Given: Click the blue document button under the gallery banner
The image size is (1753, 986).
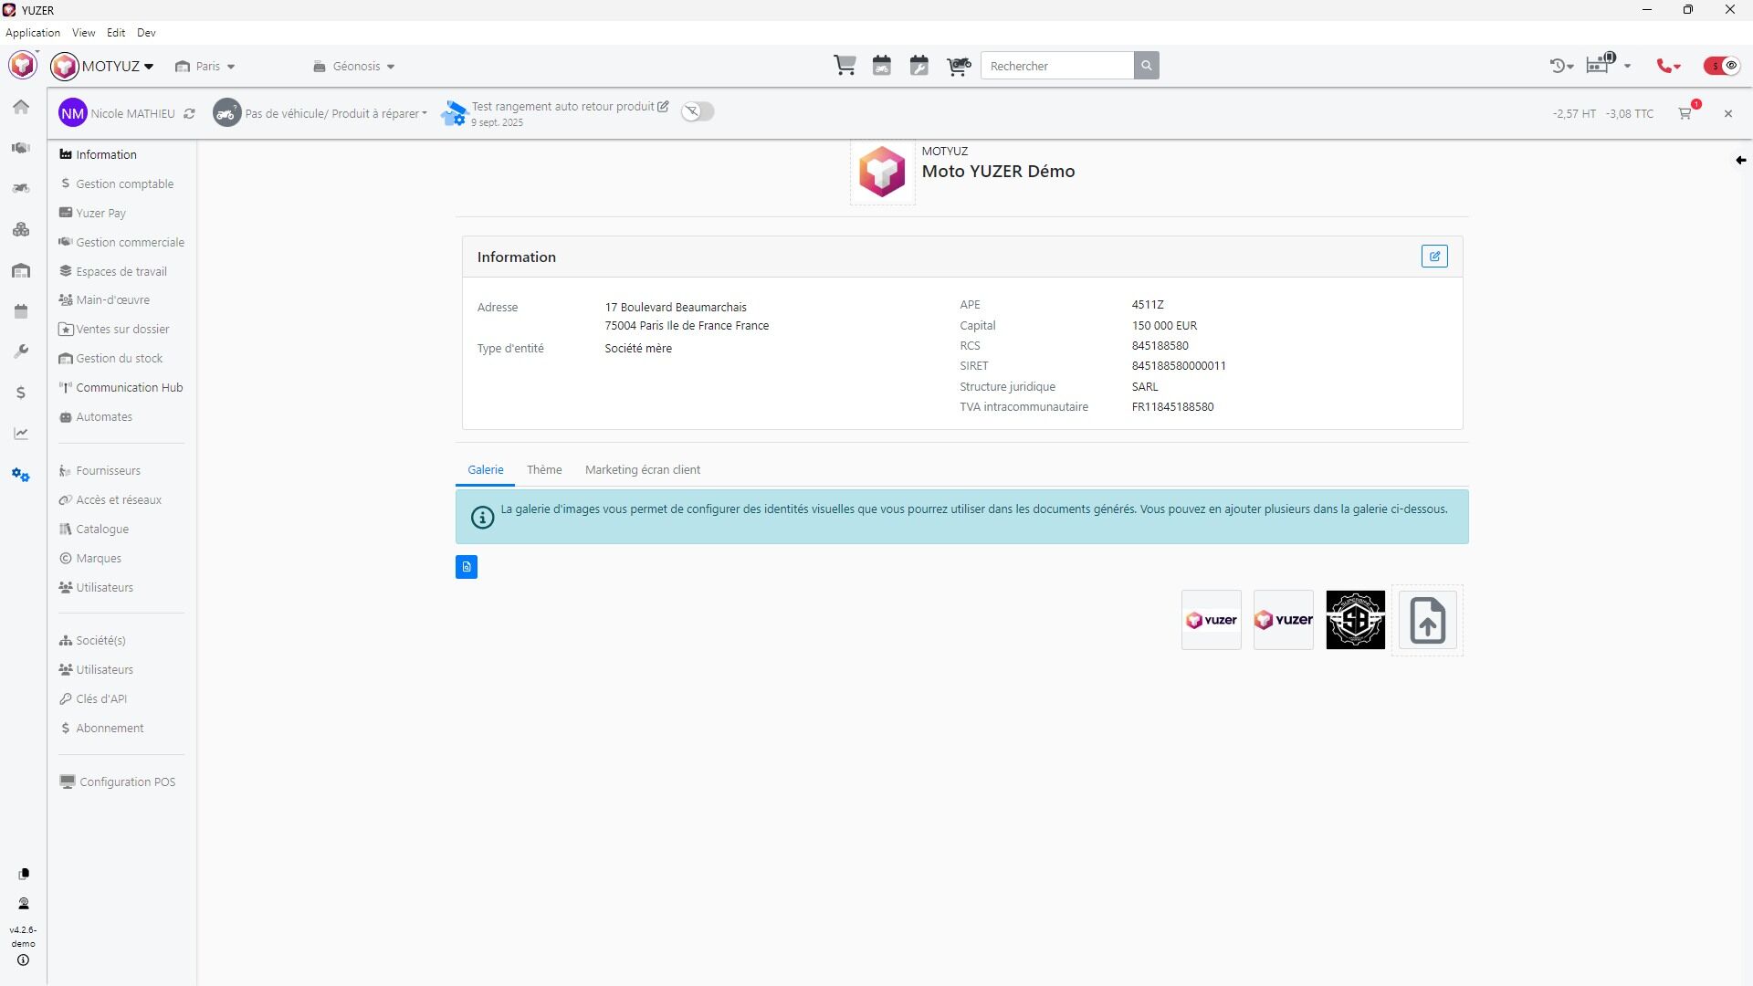Looking at the screenshot, I should [467, 567].
